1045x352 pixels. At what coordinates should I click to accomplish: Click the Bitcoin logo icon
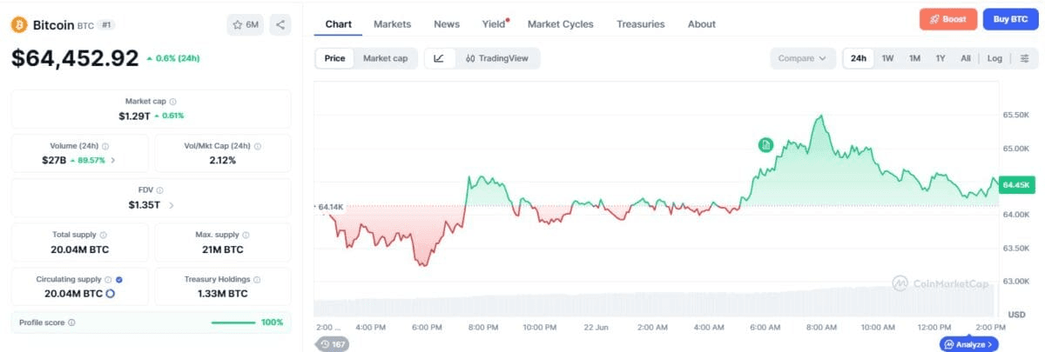[19, 25]
